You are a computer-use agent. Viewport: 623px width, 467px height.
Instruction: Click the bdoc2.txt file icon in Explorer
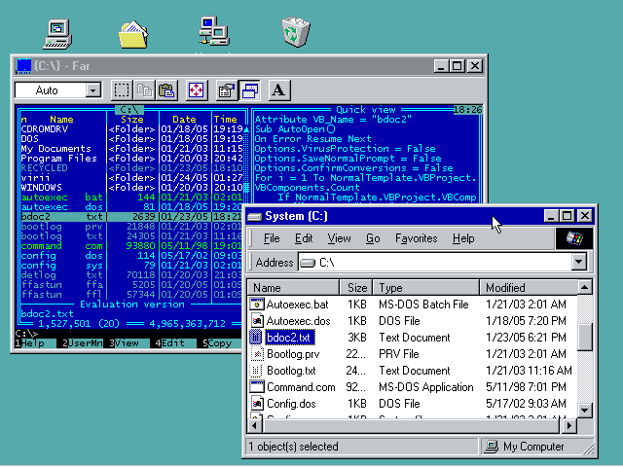(x=256, y=338)
